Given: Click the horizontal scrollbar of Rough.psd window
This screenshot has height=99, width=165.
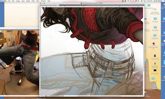Looking at the screenshot, I should [99, 96].
